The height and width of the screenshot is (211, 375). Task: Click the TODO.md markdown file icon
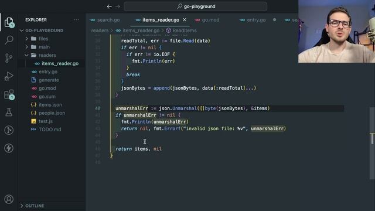33,130
